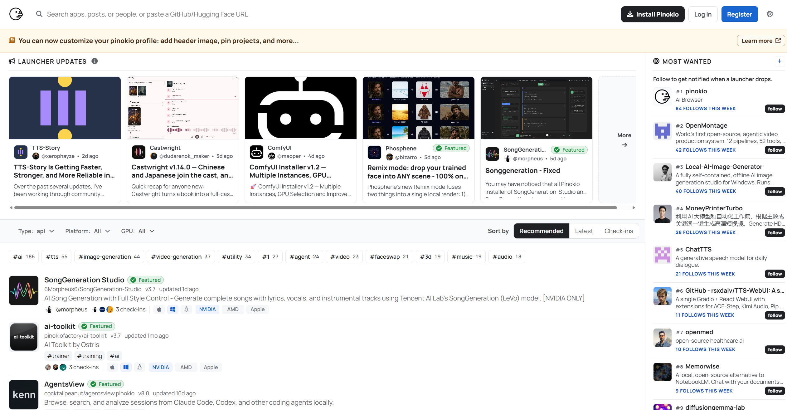Viewport: 787px width, 410px height.
Task: Filter by #1 tag
Action: [270, 256]
